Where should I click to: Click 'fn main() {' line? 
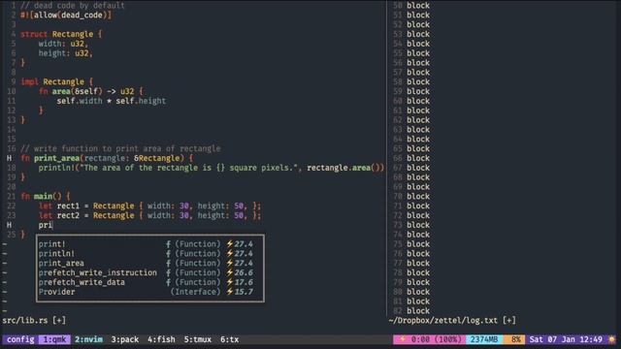click(46, 196)
